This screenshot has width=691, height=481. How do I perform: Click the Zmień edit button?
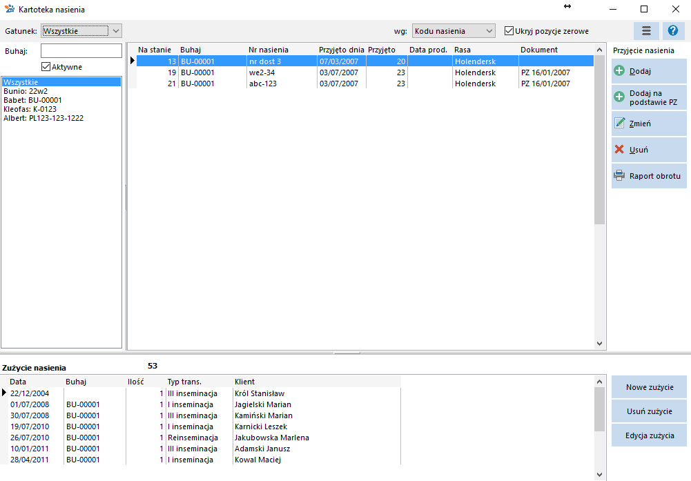pos(649,124)
